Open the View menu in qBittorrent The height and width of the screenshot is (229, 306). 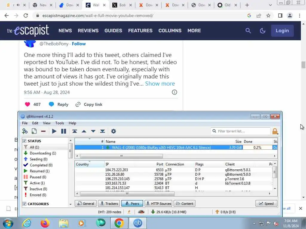click(x=47, y=123)
